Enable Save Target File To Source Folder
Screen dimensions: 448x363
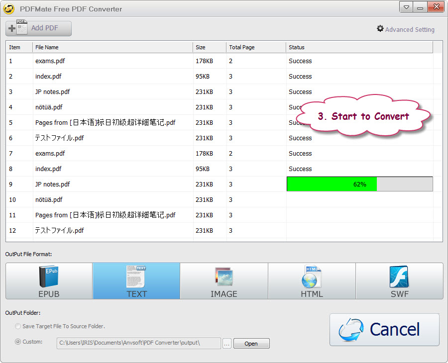18,326
